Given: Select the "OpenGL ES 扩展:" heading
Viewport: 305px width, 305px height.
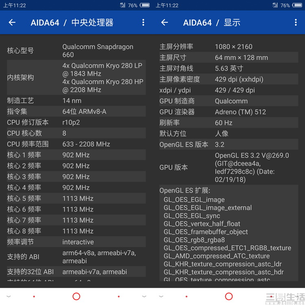Looking at the screenshot, I should coord(185,190).
